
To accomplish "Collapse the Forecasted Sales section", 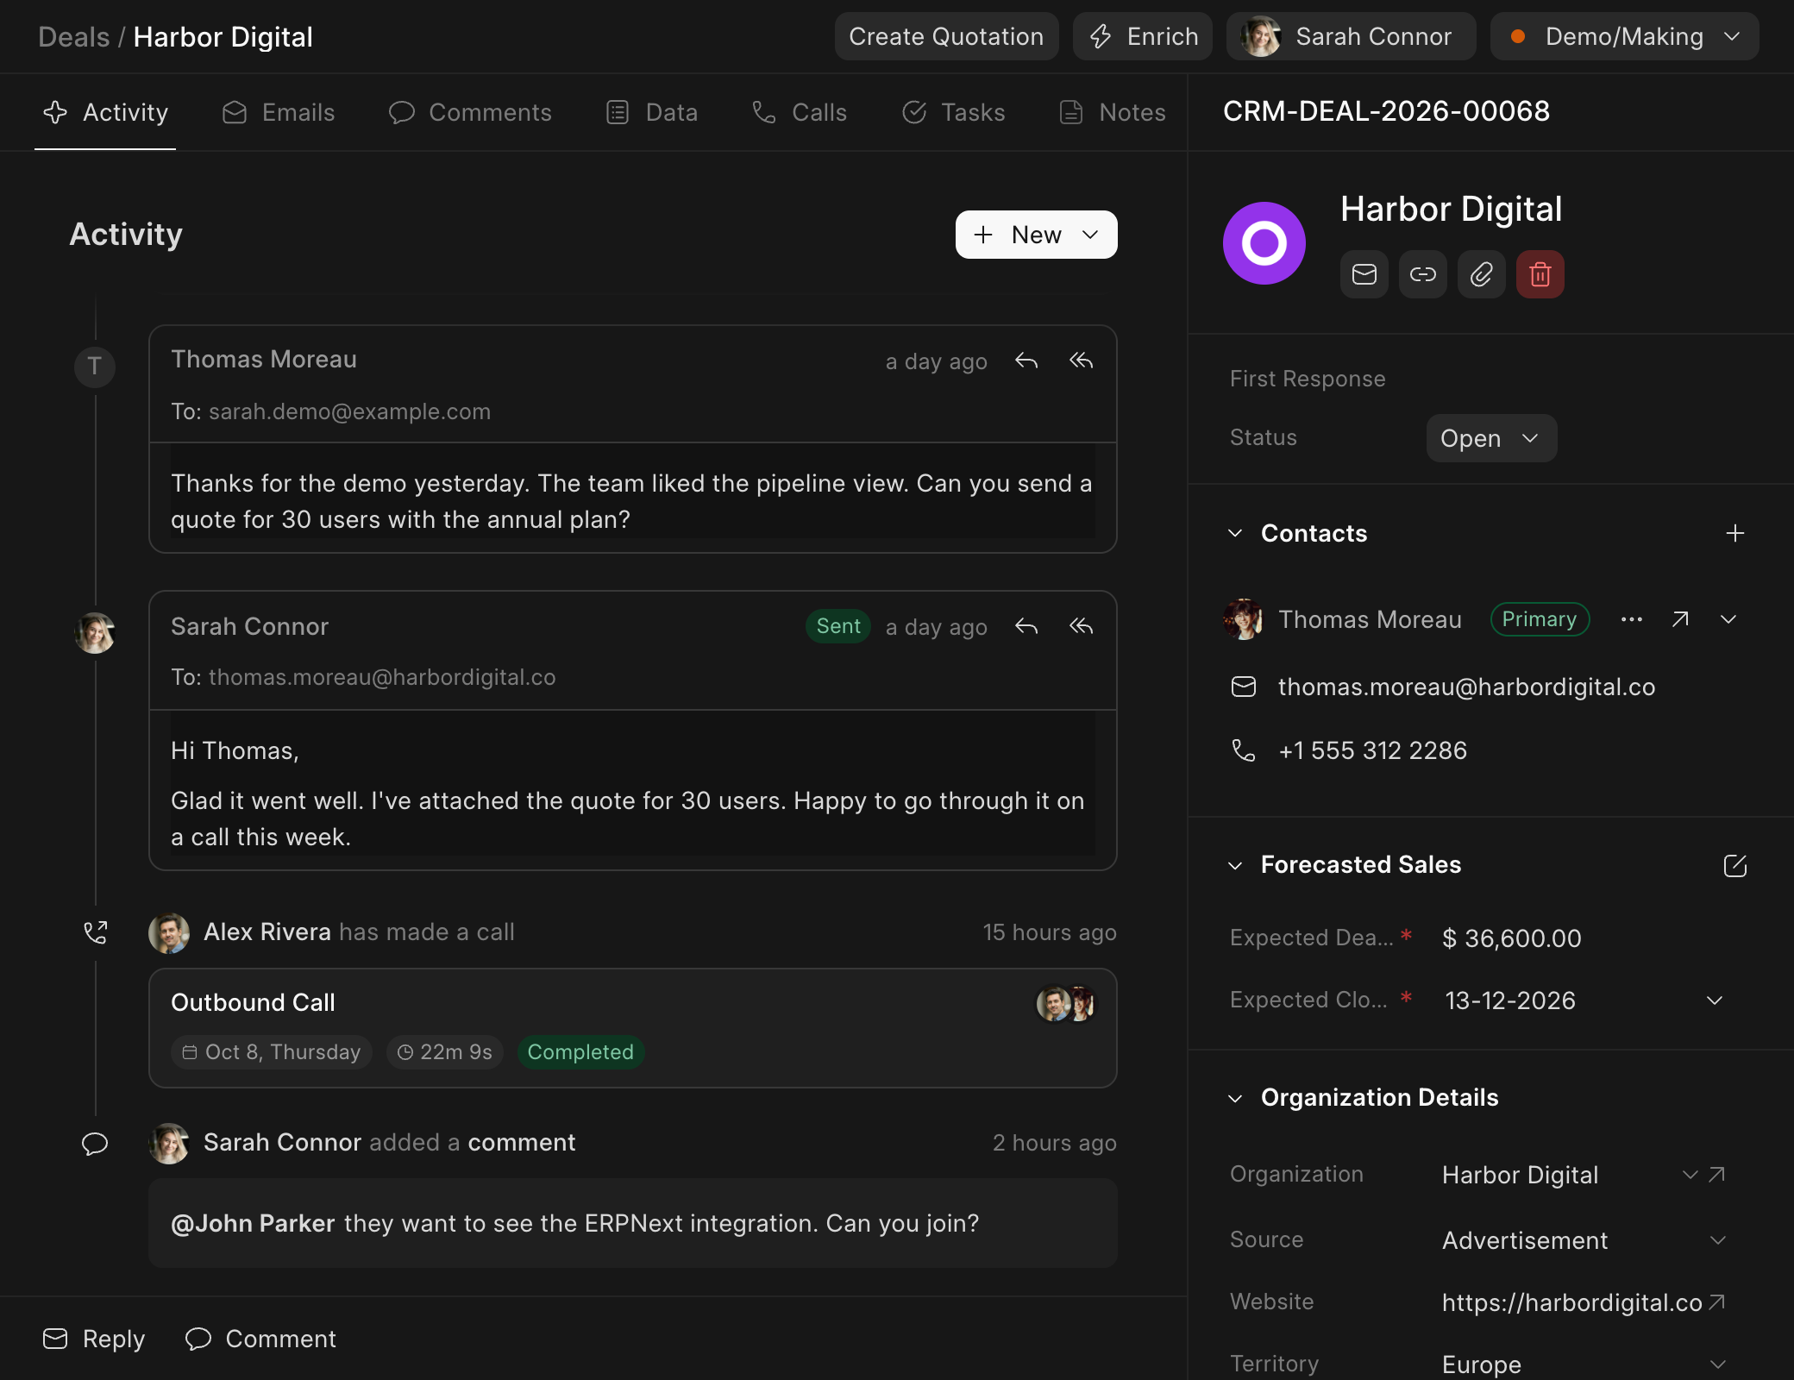I will 1235,865.
